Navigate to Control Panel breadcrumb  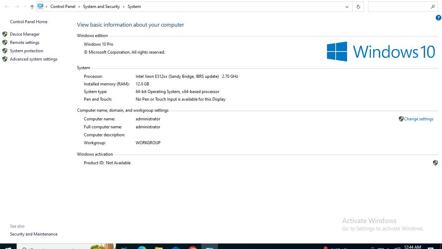coord(63,7)
